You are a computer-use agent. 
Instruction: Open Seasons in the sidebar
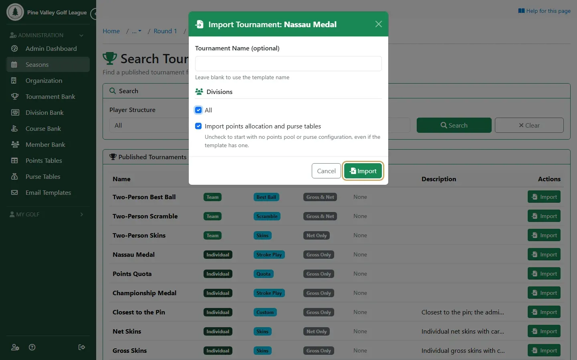[48, 64]
